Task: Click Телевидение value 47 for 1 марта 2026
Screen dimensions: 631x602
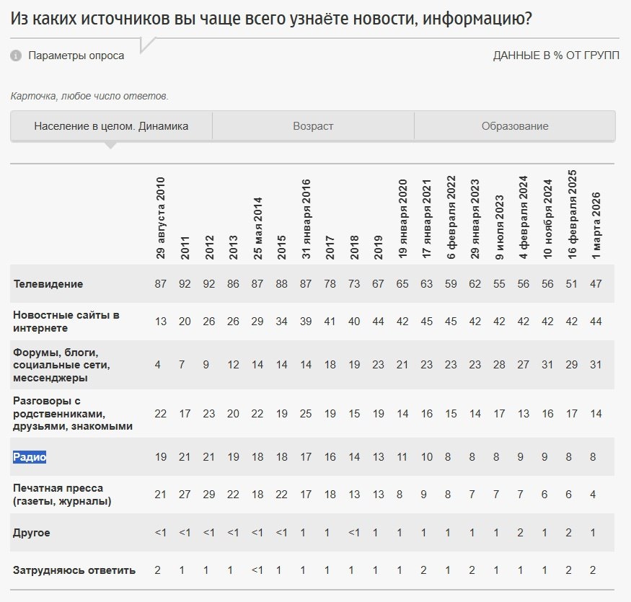Action: pos(596,283)
